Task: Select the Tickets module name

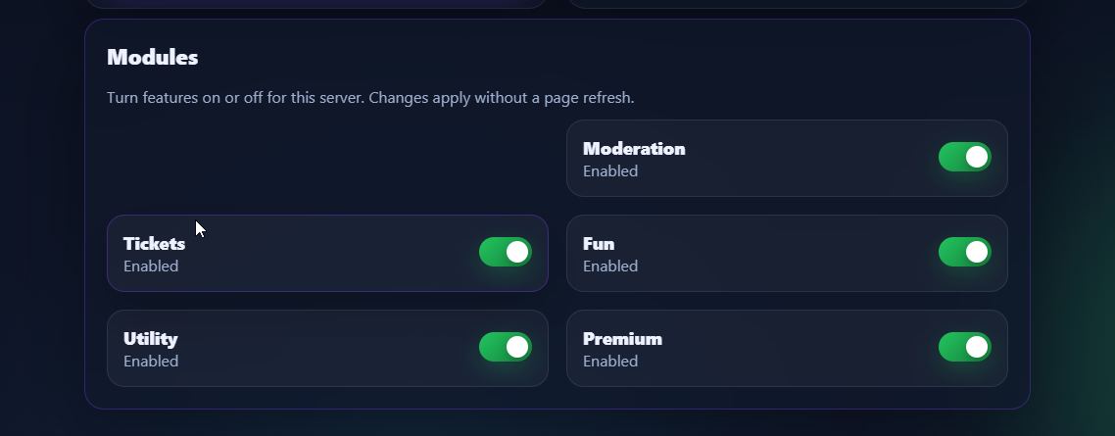Action: coord(154,244)
